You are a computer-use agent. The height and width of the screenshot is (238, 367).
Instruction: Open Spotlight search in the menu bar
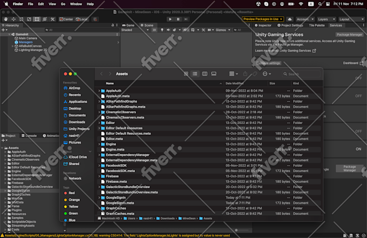320,4
